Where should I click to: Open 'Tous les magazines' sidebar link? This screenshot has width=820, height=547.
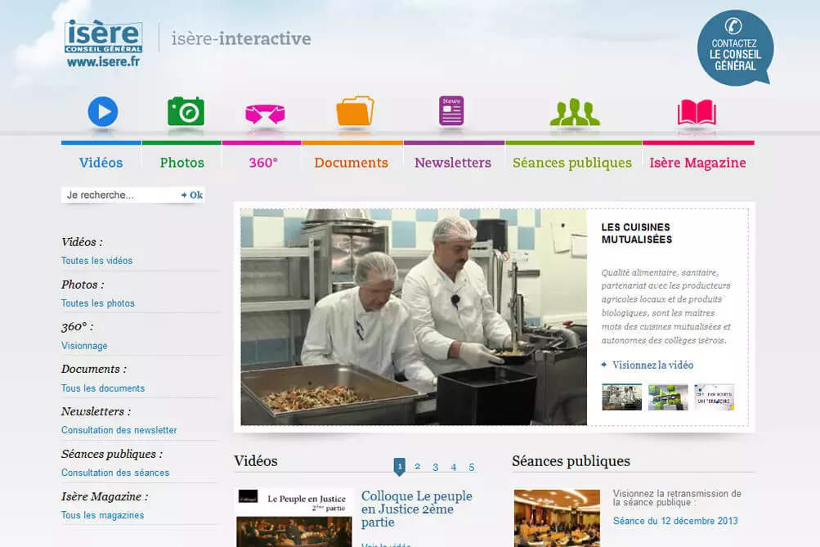[102, 515]
